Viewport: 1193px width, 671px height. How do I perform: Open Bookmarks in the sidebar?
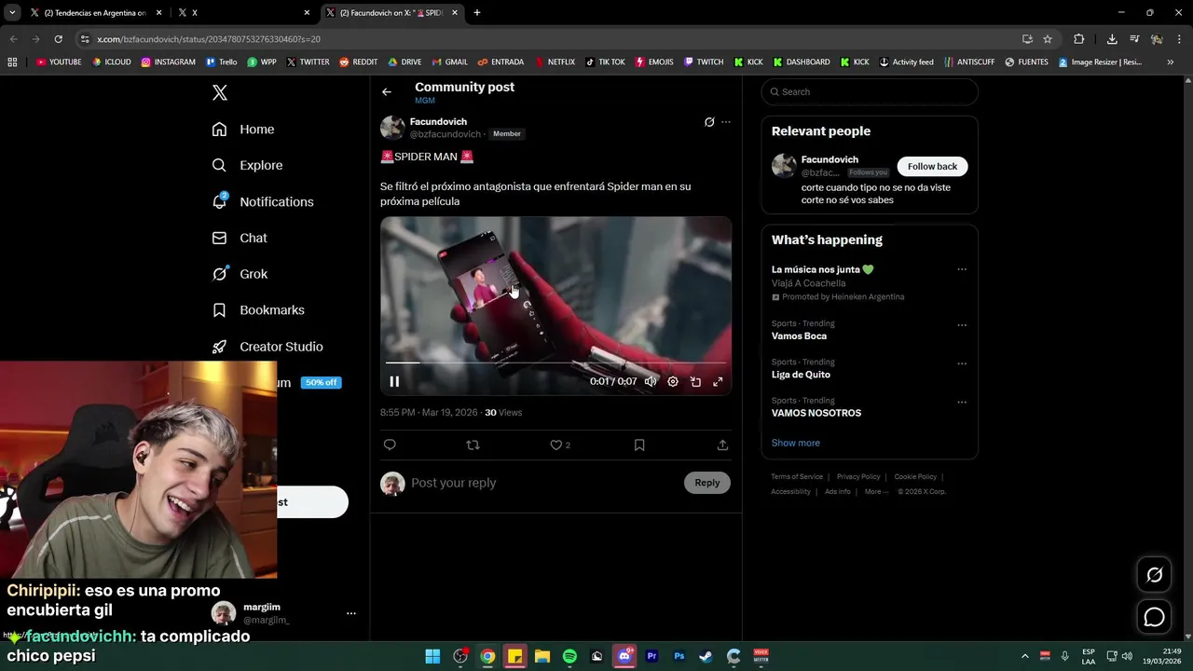pos(258,310)
